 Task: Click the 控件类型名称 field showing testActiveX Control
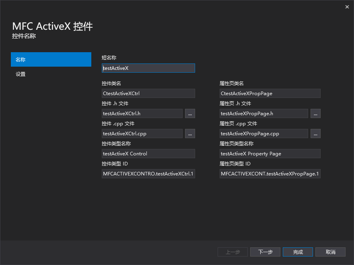148,153
